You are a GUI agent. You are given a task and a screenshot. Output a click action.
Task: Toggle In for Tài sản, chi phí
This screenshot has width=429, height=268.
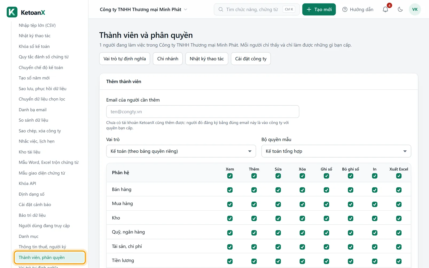tap(375, 247)
